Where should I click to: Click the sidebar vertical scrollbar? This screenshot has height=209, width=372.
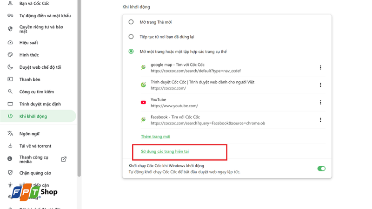(79, 88)
